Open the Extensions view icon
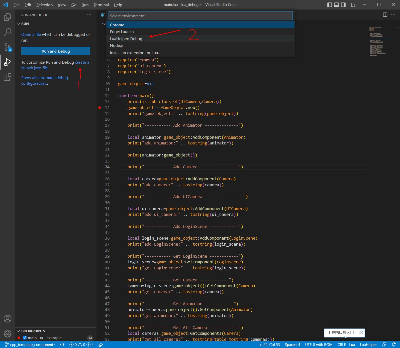Viewport: 400px width, 348px height. coord(8,77)
